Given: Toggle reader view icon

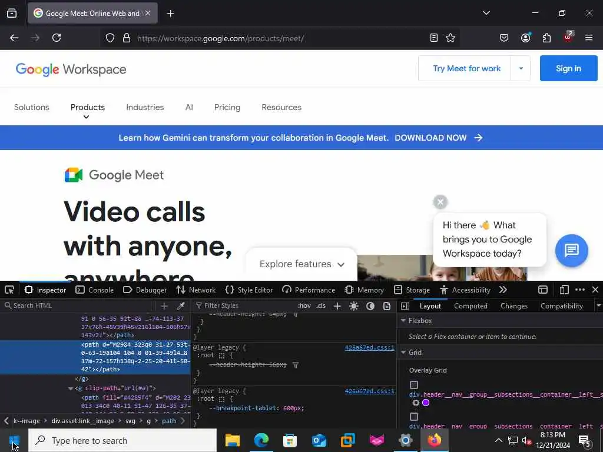Looking at the screenshot, I should tap(434, 38).
